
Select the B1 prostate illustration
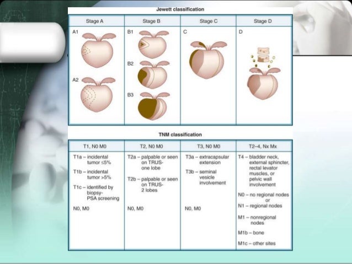pyautogui.click(x=153, y=45)
